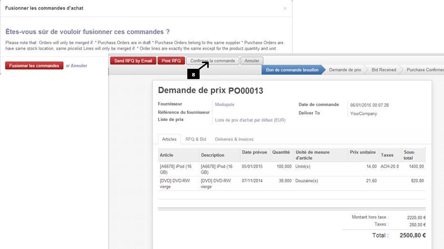
Task: Select the [A6678] iPod (16 GB) article cell
Action: click(x=178, y=169)
